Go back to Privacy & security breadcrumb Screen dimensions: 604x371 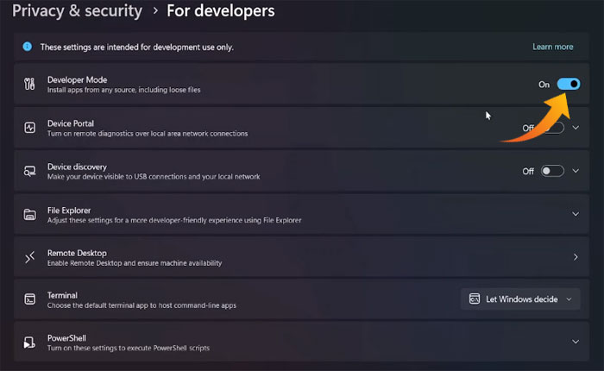pos(77,11)
